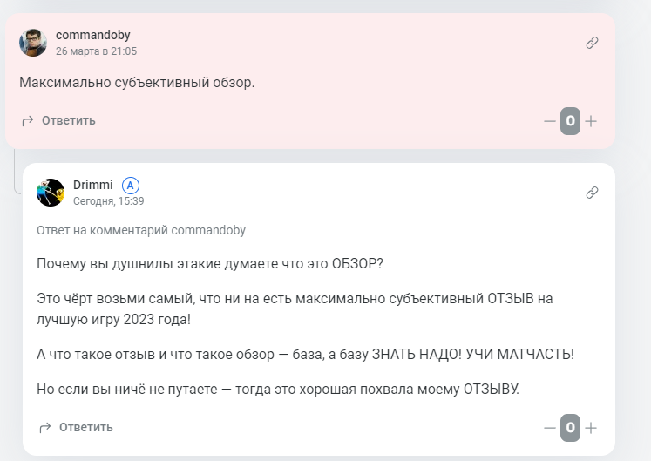The height and width of the screenshot is (461, 651).
Task: Click the timestamp 26 марта в 21:05
Action: click(97, 51)
